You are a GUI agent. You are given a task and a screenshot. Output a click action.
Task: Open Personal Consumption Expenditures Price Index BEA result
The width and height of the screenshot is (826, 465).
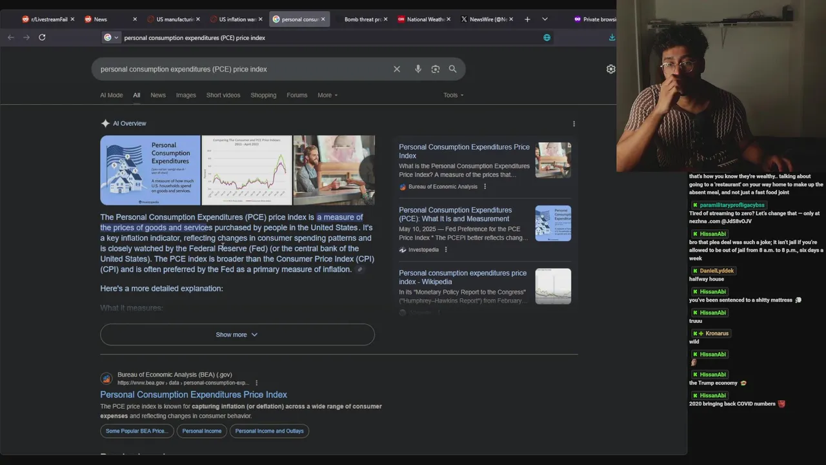coord(194,395)
